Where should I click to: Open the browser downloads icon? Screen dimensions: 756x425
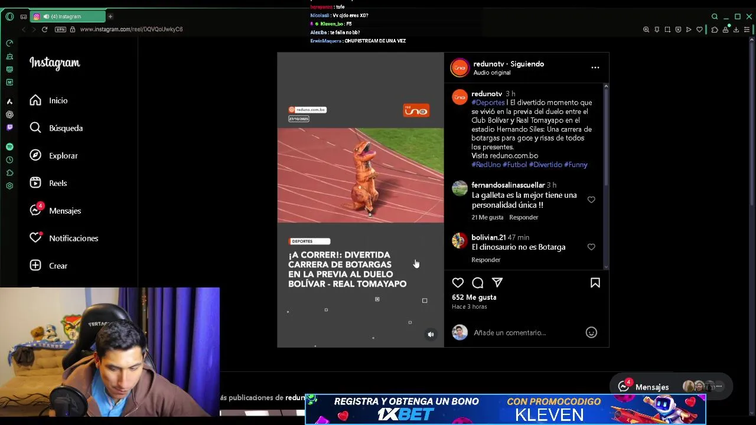pyautogui.click(x=736, y=30)
